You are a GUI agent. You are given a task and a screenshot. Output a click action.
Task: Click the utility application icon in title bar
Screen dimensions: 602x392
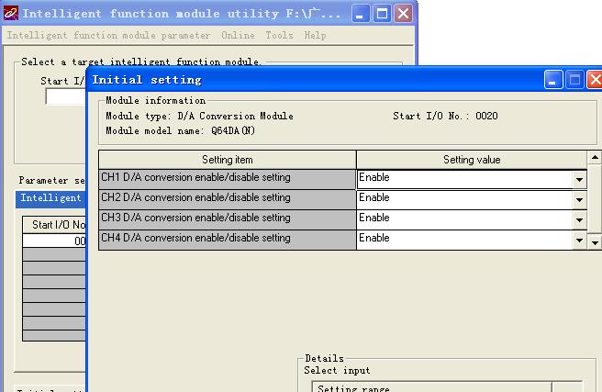(x=11, y=14)
